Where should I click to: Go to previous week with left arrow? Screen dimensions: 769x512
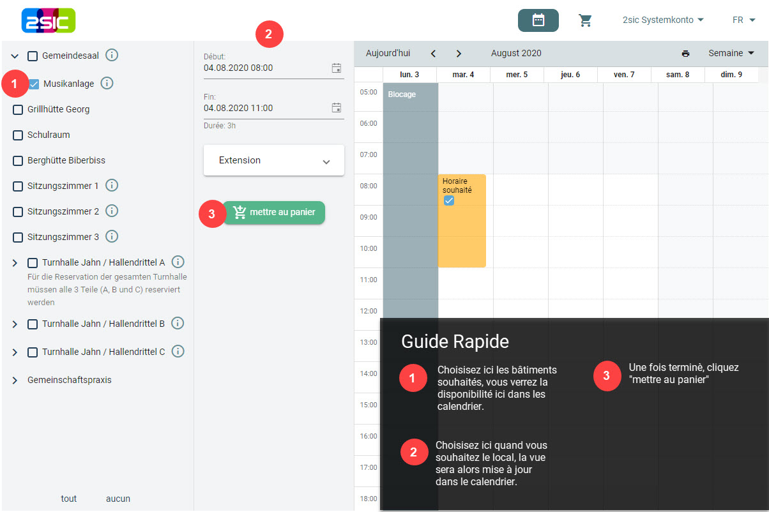[433, 54]
